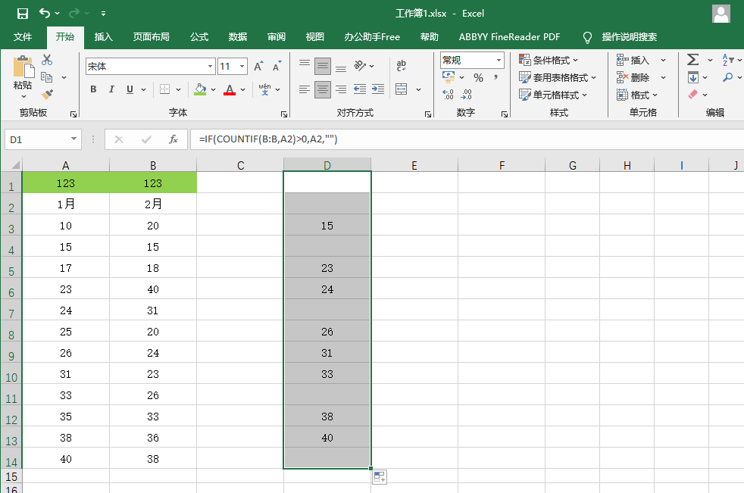Toggle Italic formatting
Screen dimensions: 744x493
click(x=111, y=89)
